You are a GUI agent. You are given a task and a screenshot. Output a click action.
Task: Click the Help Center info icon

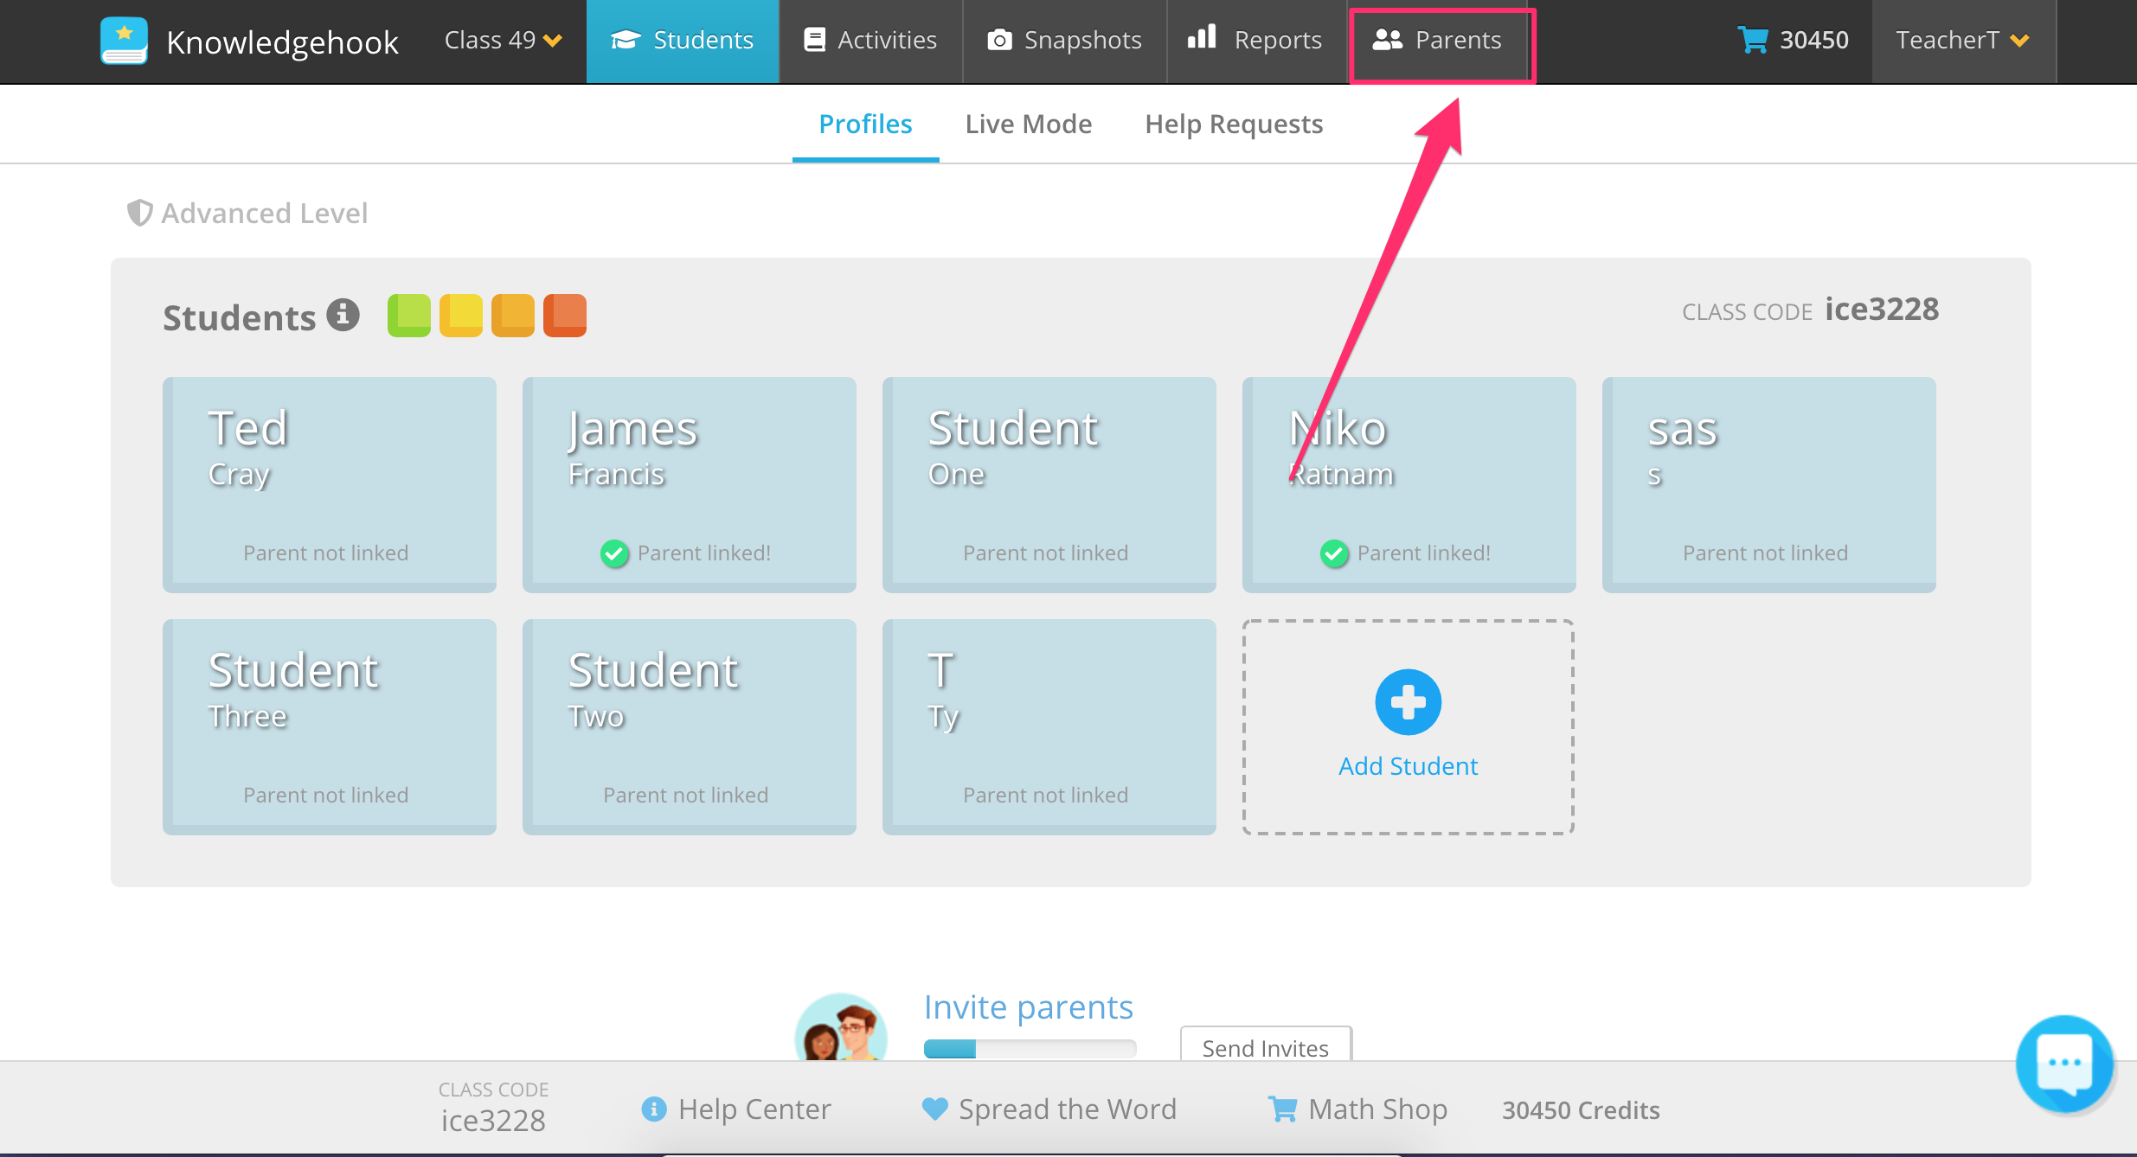tap(654, 1109)
